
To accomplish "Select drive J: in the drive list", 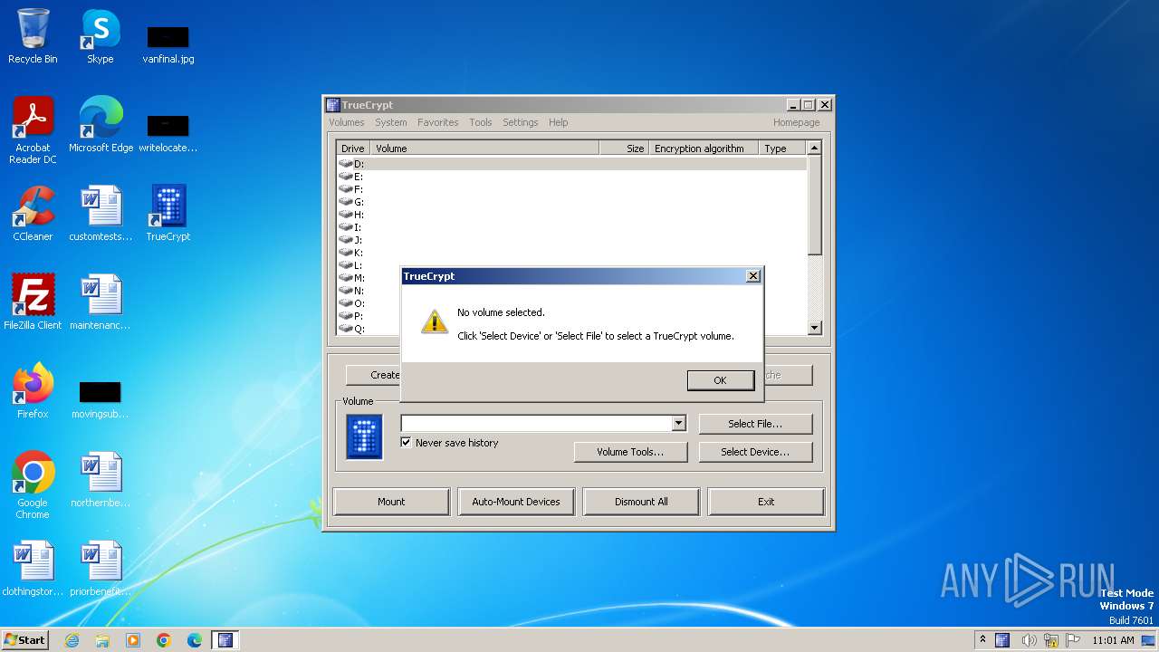I will (571, 240).
